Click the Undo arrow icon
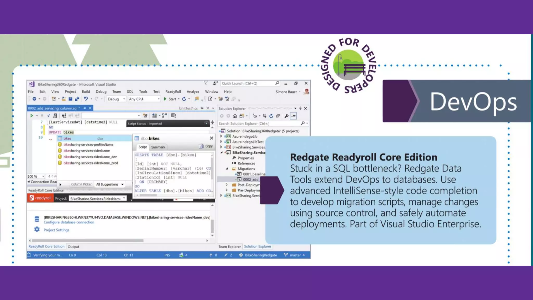 point(86,99)
